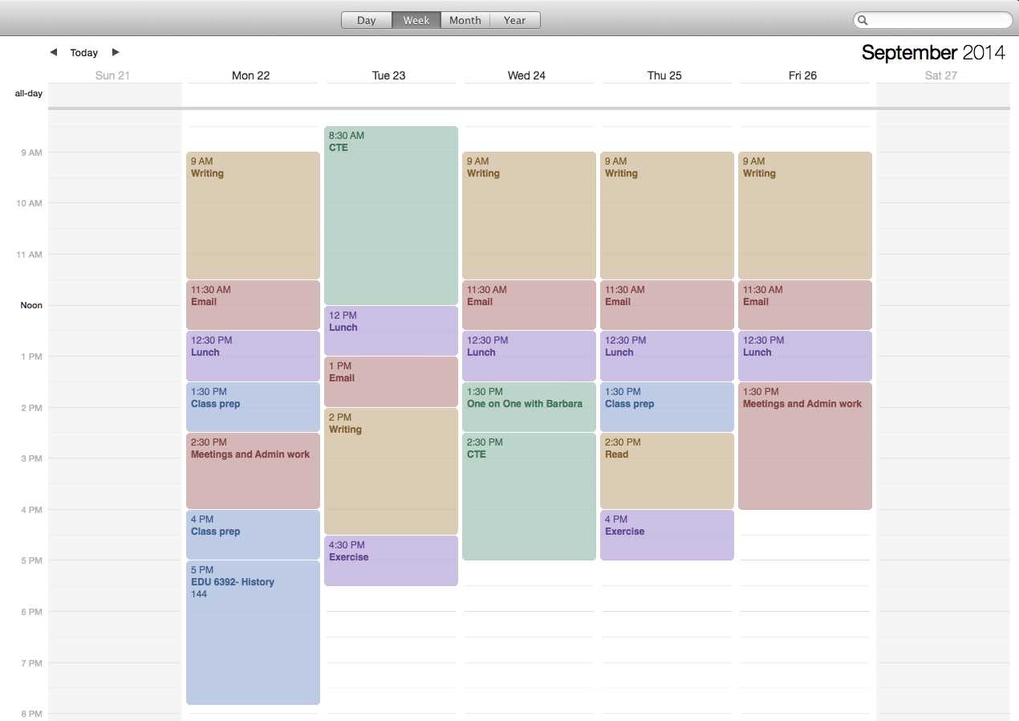Select Friday Meetings and Admin work event
This screenshot has width=1019, height=721.
pyautogui.click(x=805, y=446)
